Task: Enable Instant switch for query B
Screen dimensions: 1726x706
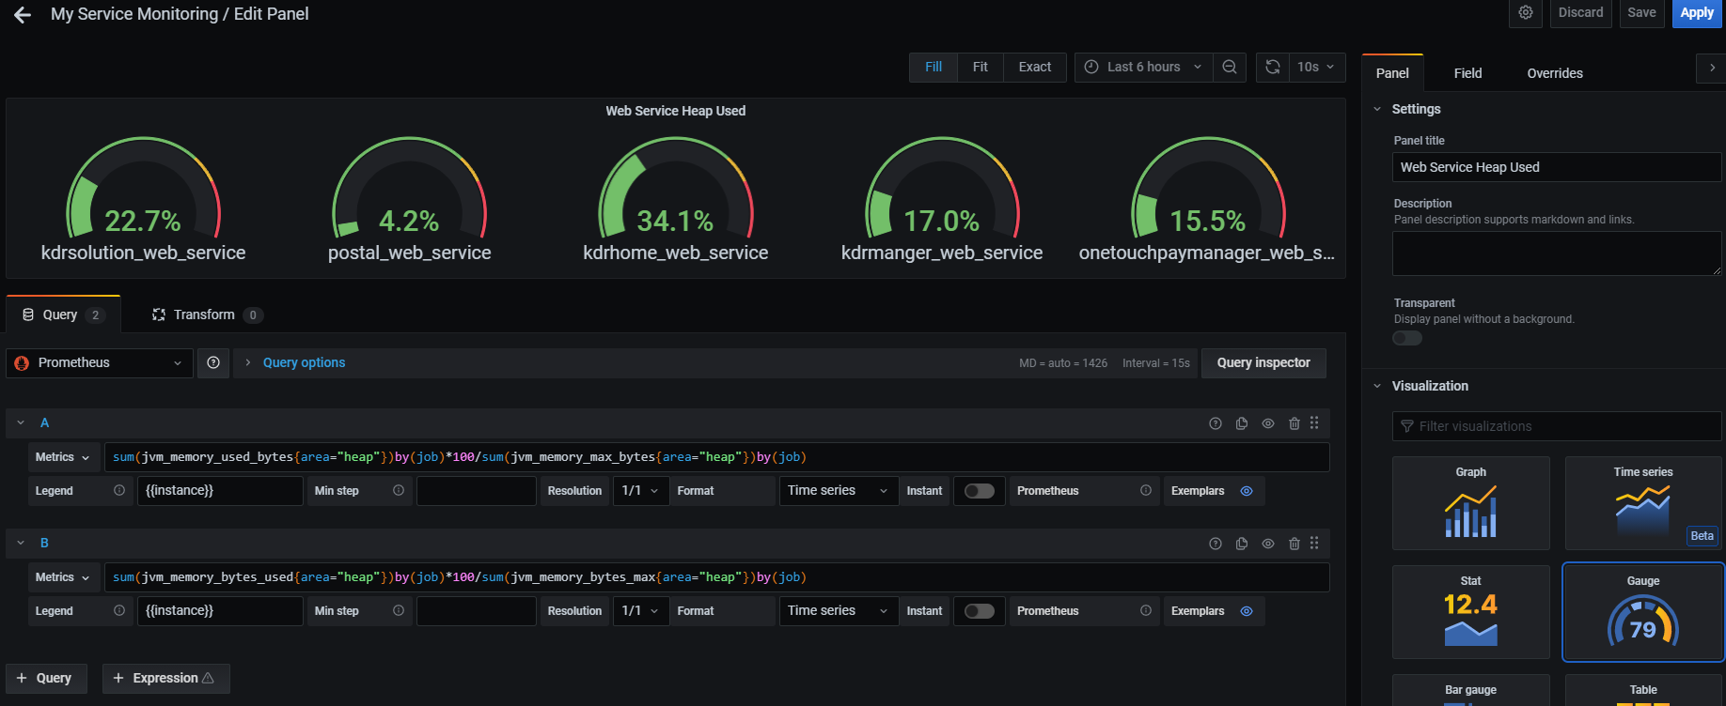Action: tap(980, 611)
